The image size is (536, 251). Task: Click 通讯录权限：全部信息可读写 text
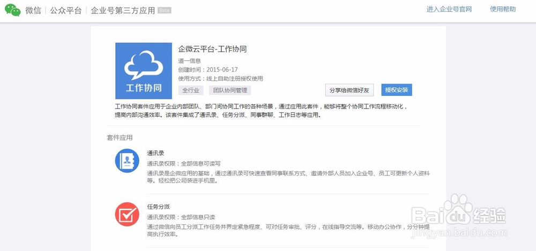183,164
